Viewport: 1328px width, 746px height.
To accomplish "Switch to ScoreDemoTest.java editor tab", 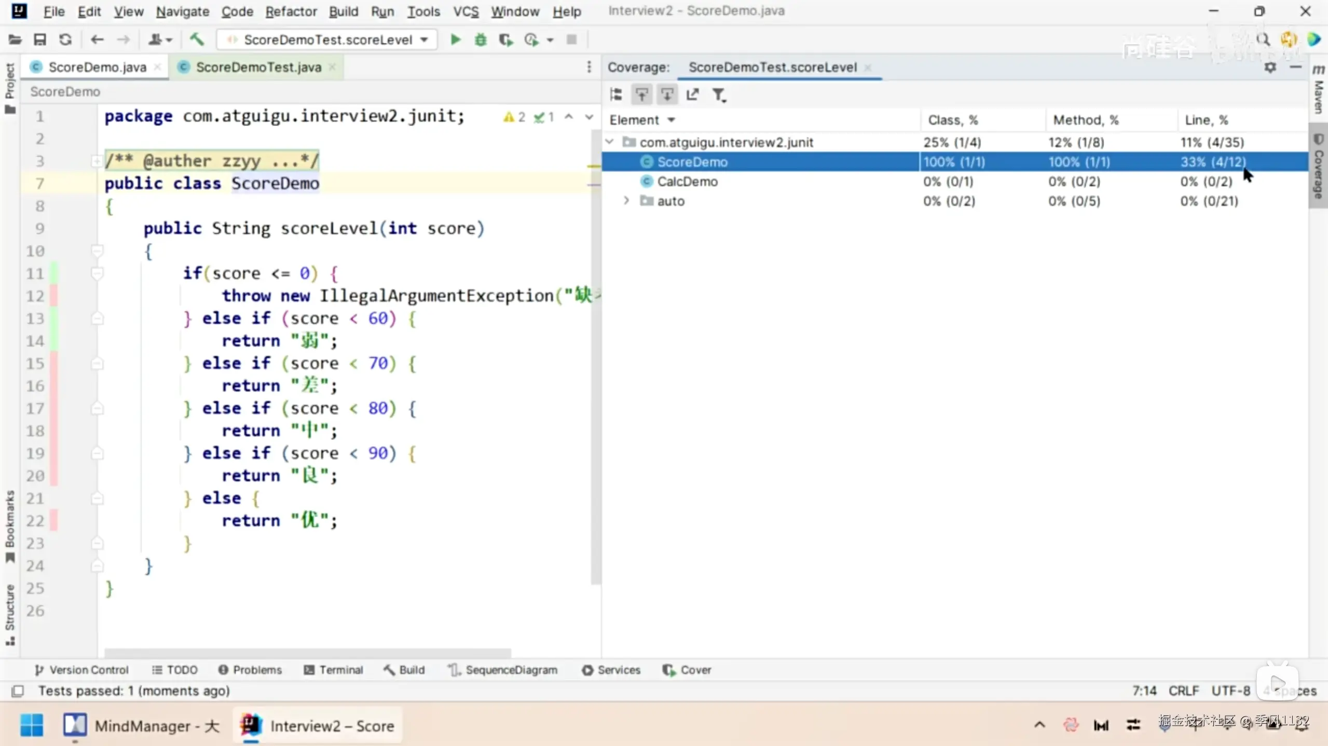I will coord(258,67).
